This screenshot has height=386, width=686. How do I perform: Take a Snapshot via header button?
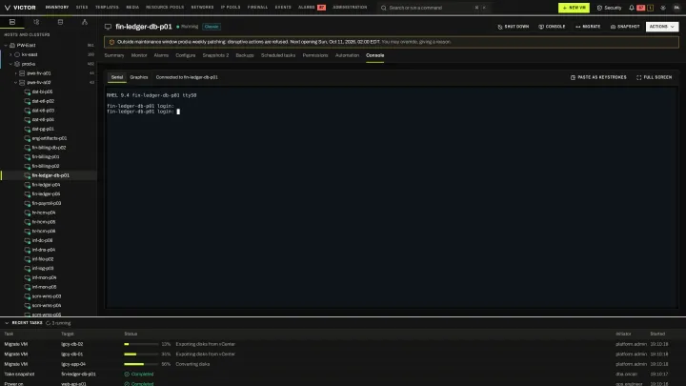click(625, 27)
